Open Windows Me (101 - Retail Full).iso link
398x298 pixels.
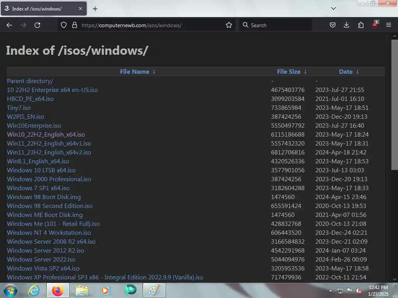[x=53, y=224]
